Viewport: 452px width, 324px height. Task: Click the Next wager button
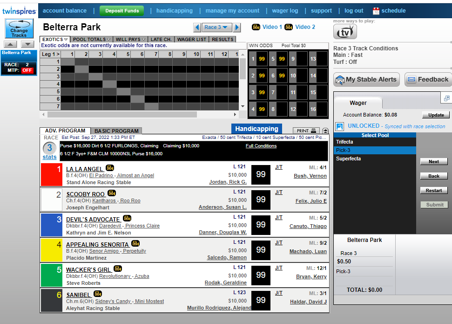[434, 162]
